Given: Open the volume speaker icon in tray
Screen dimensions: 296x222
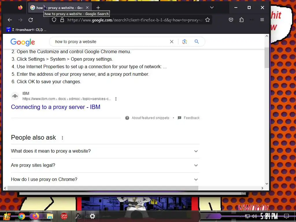Looking at the screenshot, I should tap(254, 216).
